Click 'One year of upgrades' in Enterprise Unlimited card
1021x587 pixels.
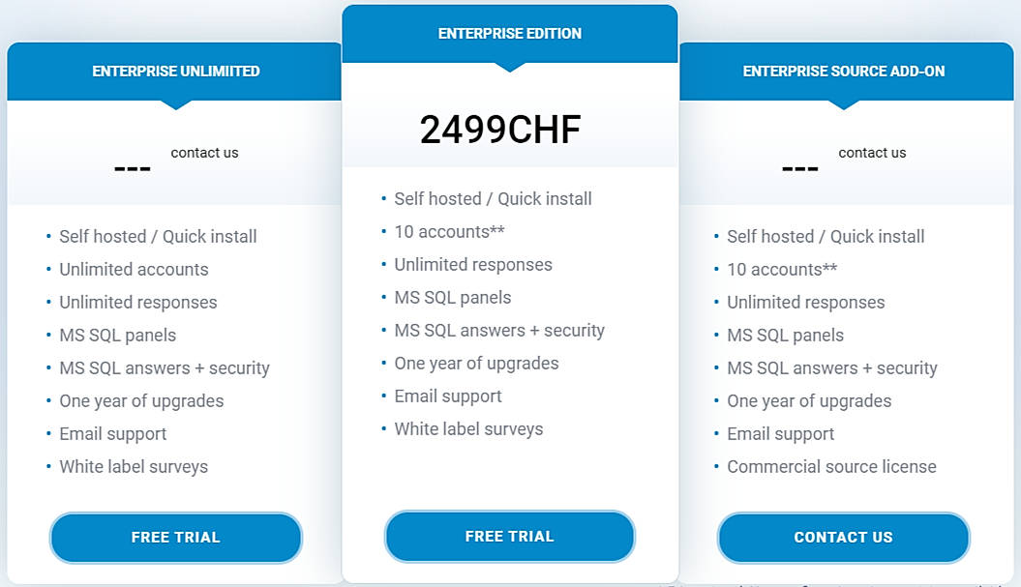[x=141, y=401]
